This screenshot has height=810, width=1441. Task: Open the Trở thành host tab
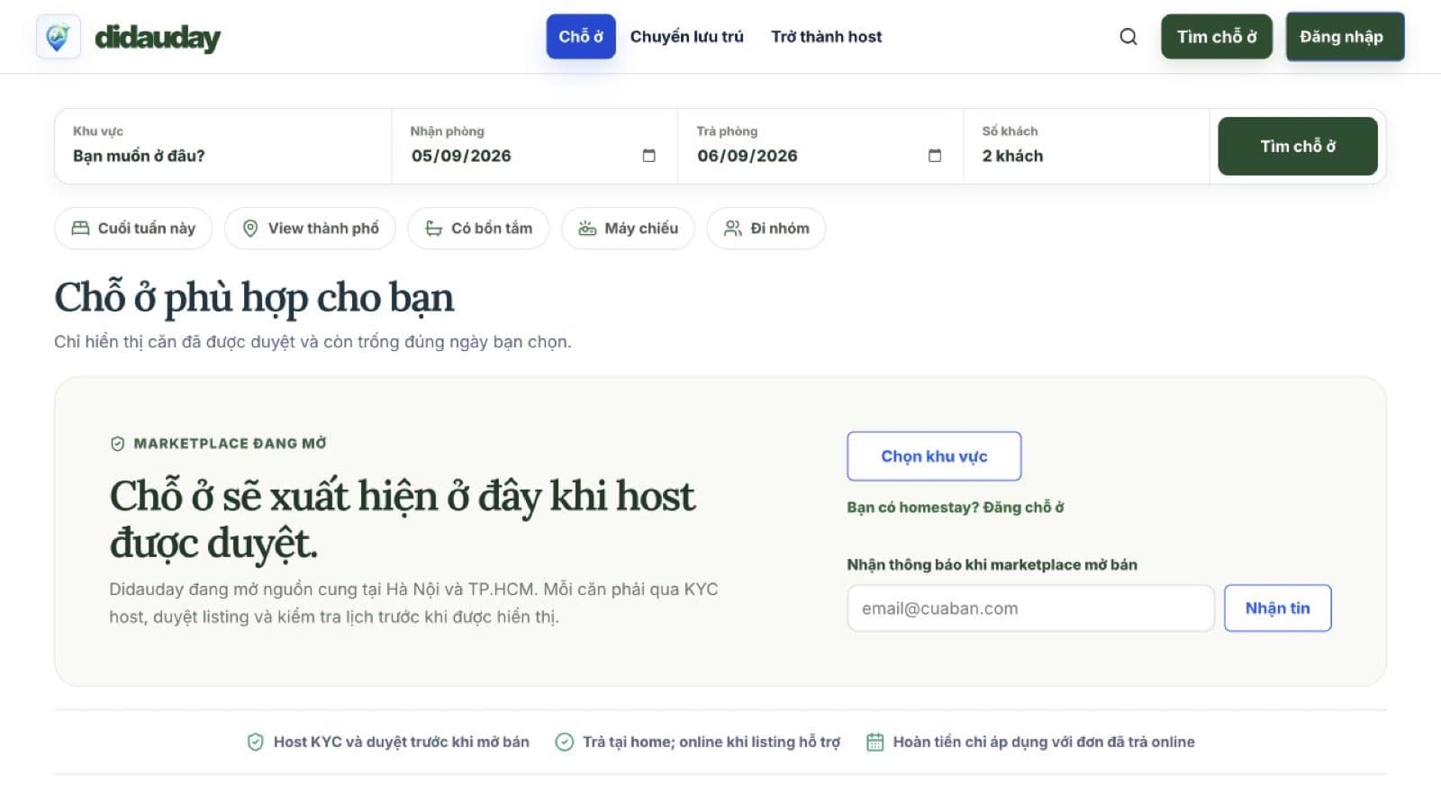click(x=826, y=37)
